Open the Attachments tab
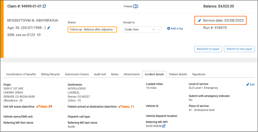The height and width of the screenshot is (132, 258). [x=132, y=74]
